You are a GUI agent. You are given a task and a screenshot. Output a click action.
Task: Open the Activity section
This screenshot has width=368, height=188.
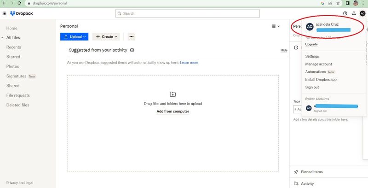(x=307, y=184)
